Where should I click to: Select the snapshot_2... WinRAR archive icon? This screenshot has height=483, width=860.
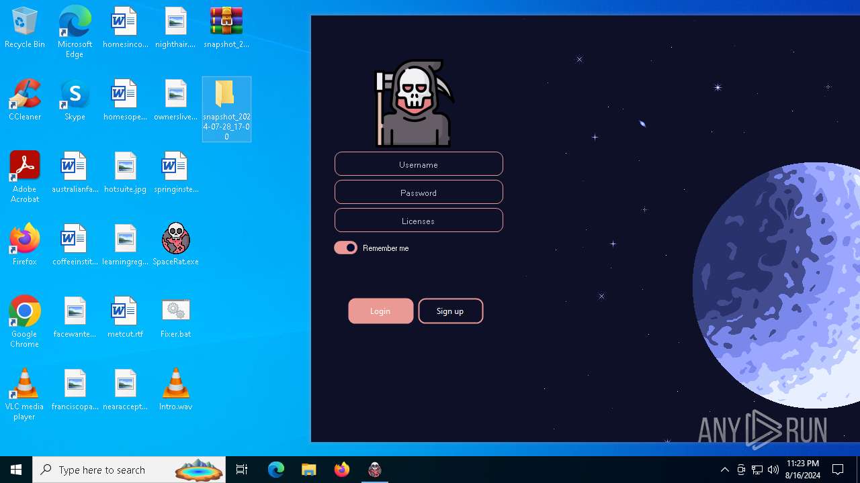tap(226, 28)
